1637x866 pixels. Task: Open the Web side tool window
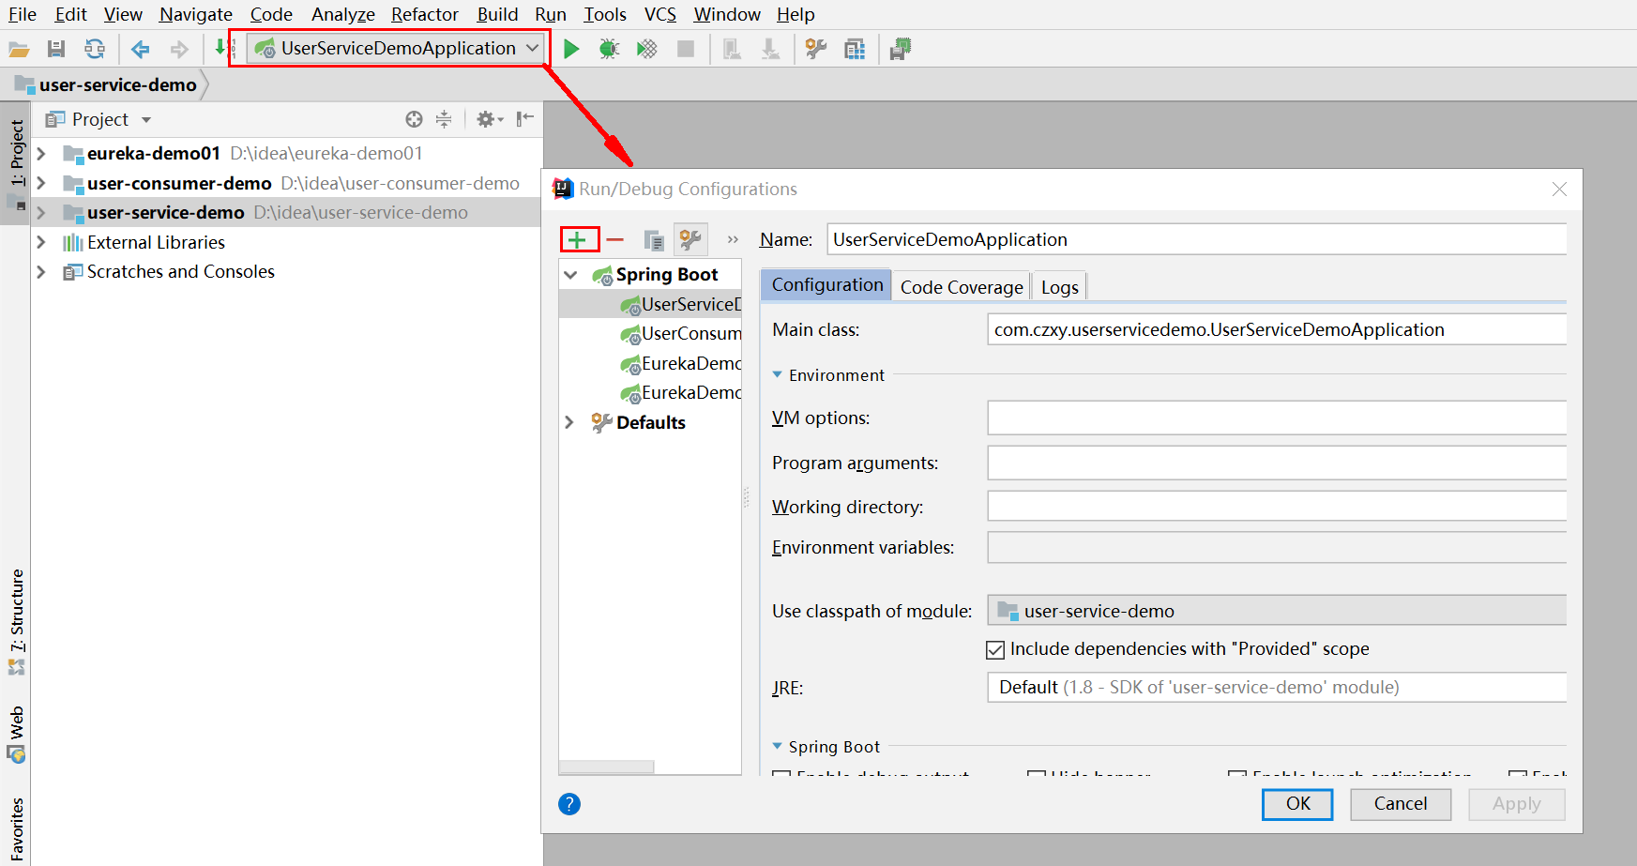click(17, 735)
